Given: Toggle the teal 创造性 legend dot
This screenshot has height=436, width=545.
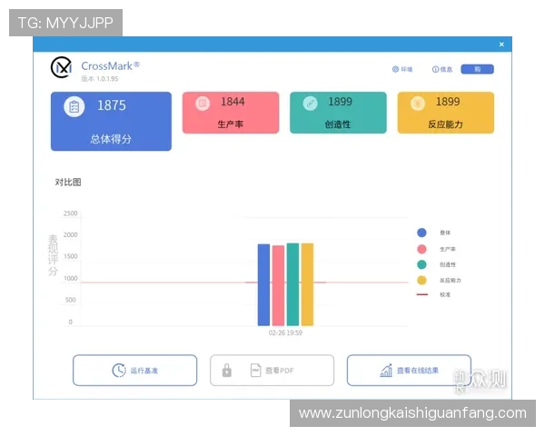Looking at the screenshot, I should click(x=421, y=264).
